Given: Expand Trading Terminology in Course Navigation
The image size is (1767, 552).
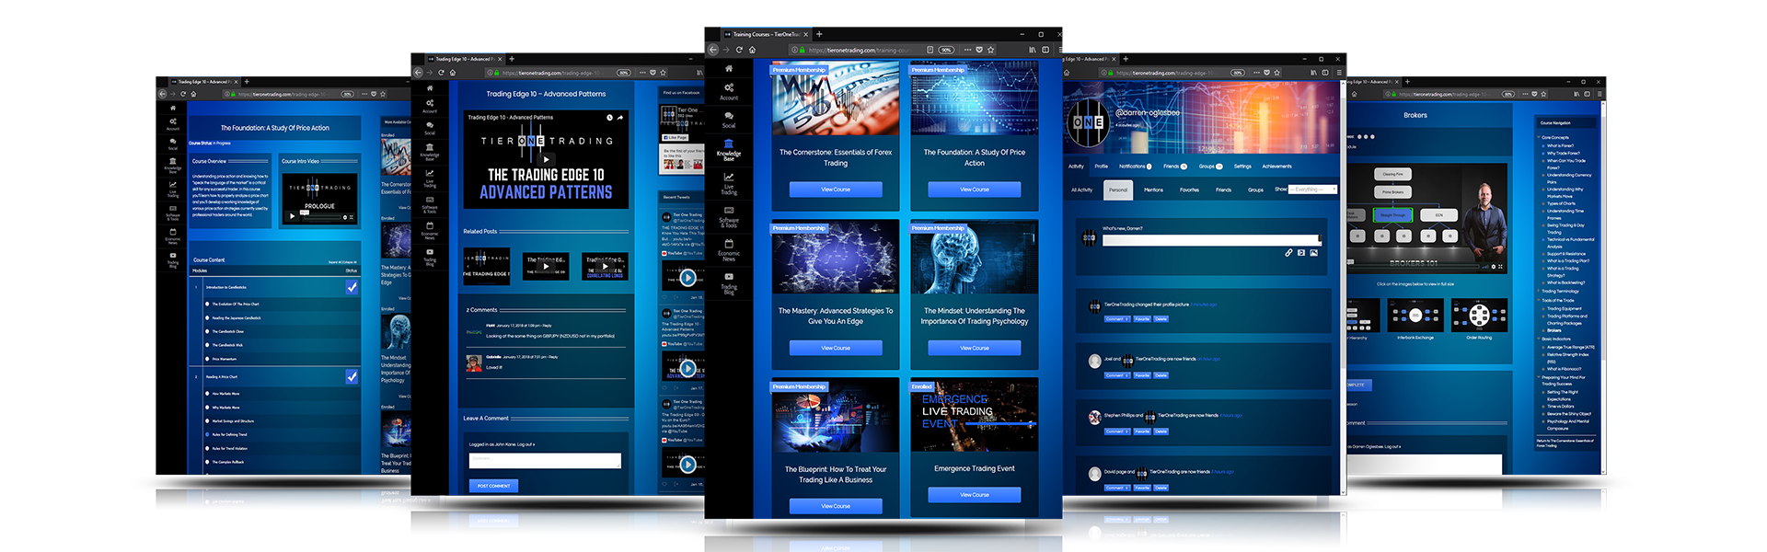Looking at the screenshot, I should [x=1538, y=292].
